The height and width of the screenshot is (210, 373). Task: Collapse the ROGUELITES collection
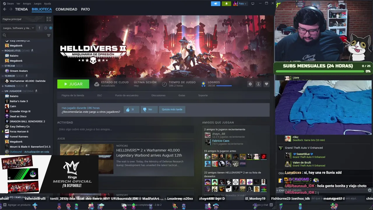tap(2, 51)
